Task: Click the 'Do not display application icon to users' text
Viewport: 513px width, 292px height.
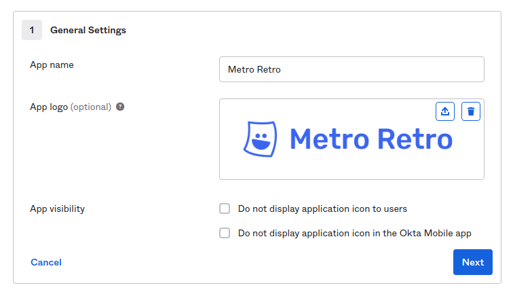Action: [322, 209]
